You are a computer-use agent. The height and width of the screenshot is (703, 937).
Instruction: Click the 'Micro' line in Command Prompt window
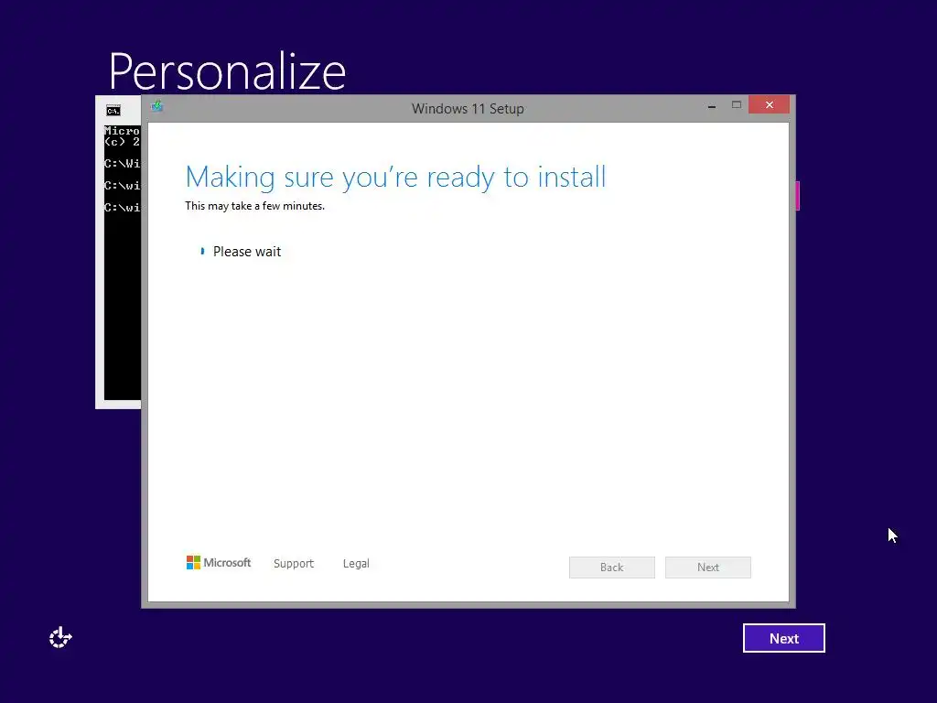[122, 130]
